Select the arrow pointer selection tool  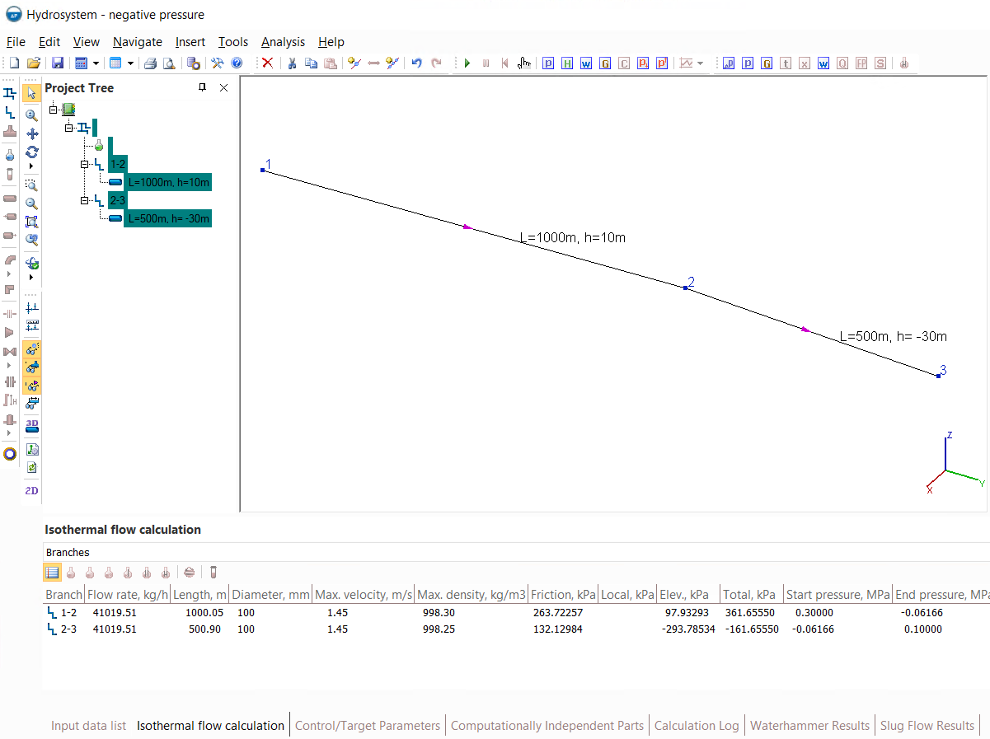click(31, 93)
